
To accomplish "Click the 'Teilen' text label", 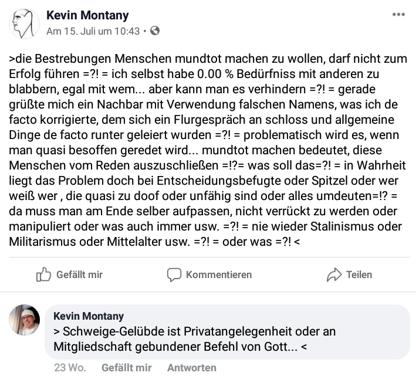I will click(x=359, y=275).
